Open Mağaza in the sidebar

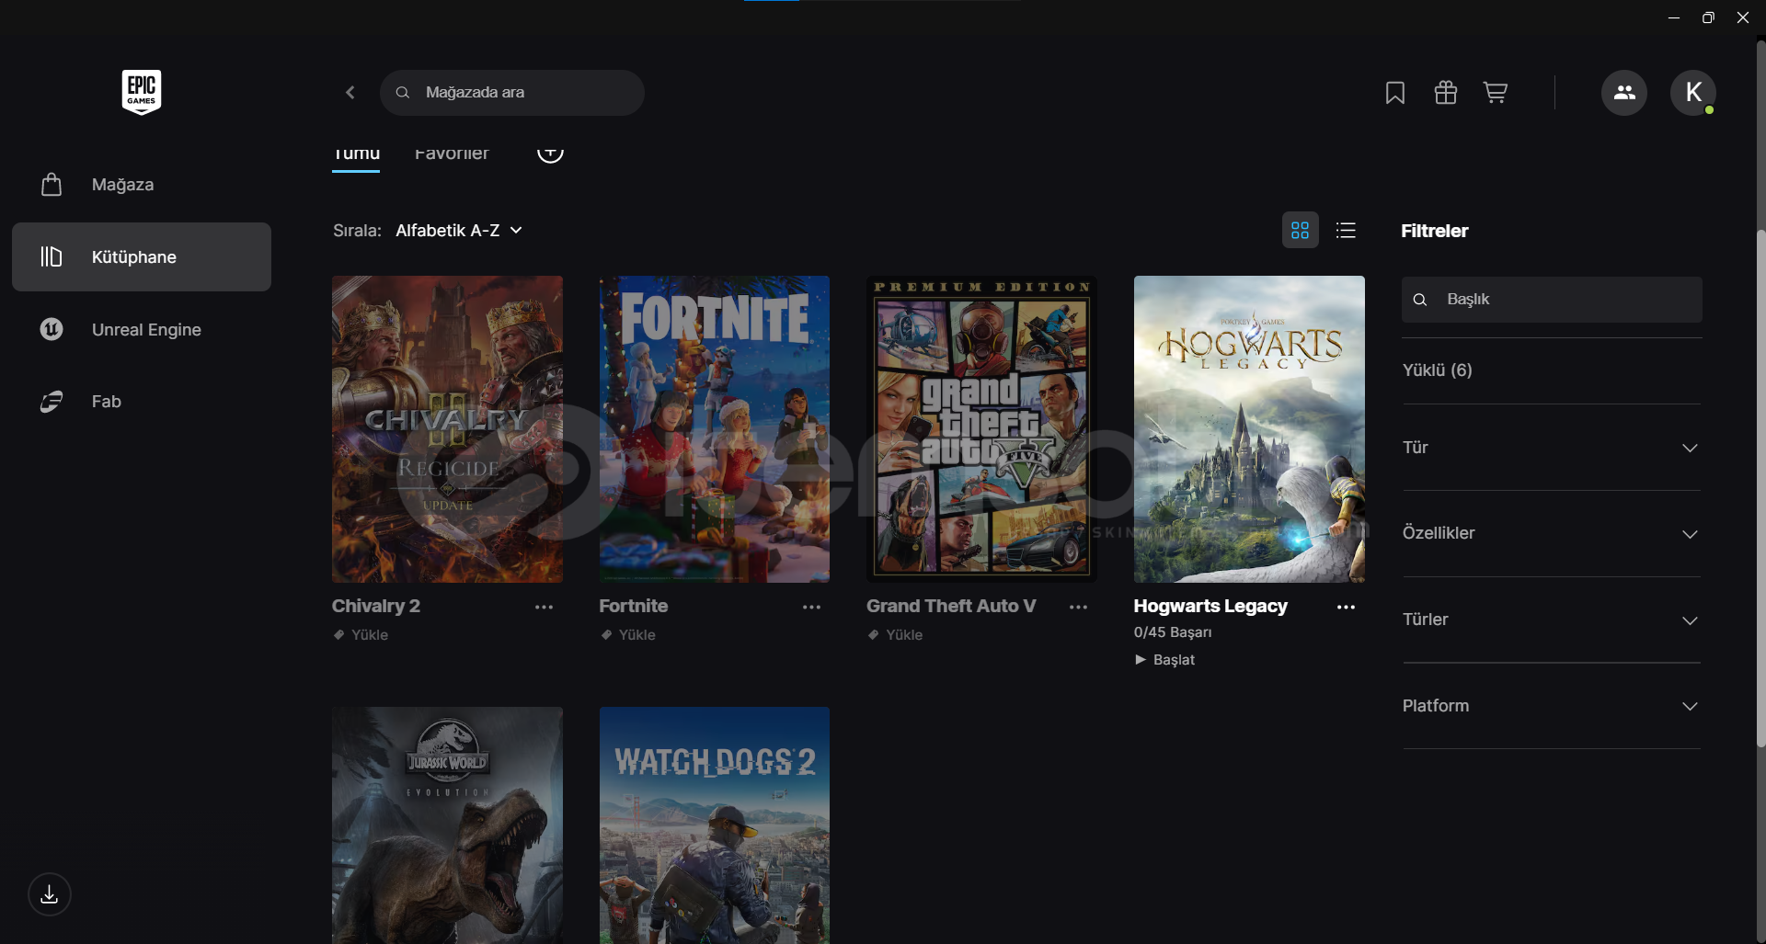(142, 185)
